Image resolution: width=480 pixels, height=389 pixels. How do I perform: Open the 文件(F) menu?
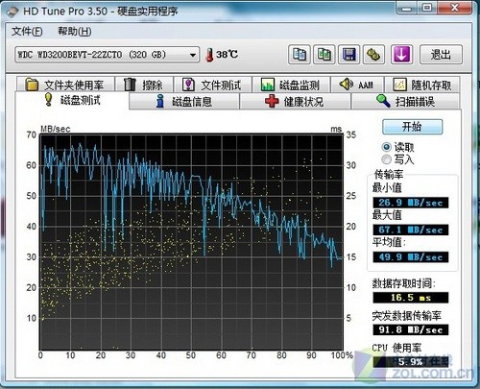(27, 32)
